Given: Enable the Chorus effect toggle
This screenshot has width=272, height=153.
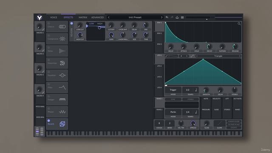Looking at the screenshot, I should click(49, 23).
